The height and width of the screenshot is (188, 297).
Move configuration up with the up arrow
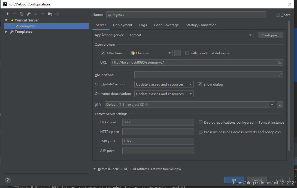(36, 14)
